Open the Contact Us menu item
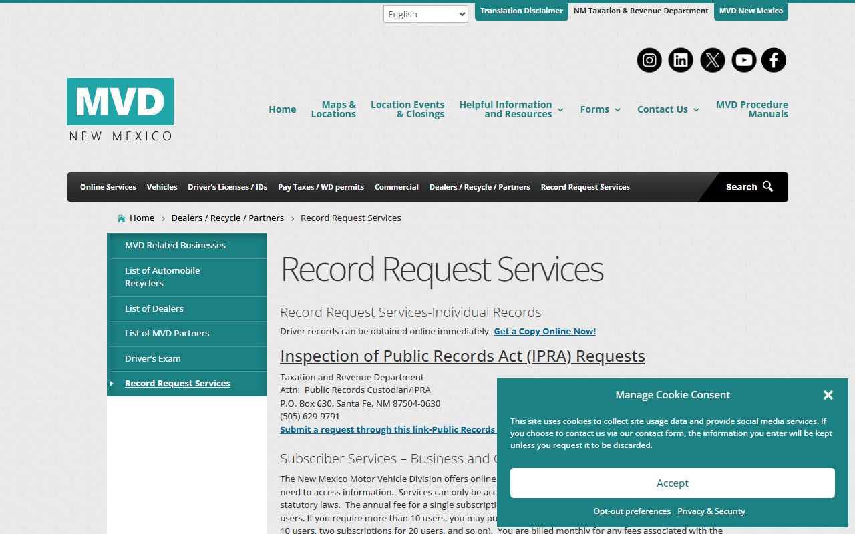 click(x=663, y=109)
